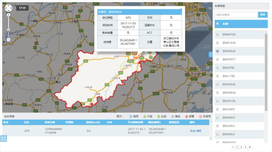Click the map pan direction control
This screenshot has width=272, height=152.
coord(8,7)
